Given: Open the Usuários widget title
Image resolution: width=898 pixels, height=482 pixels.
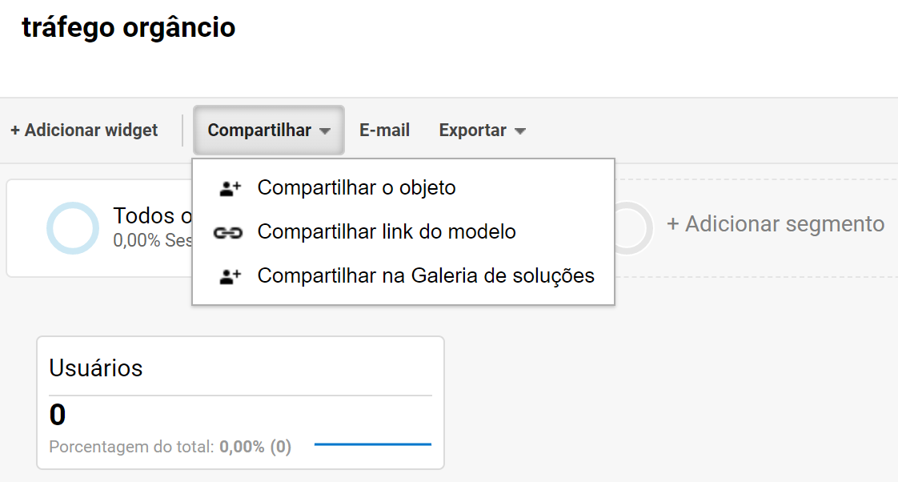Looking at the screenshot, I should [x=96, y=368].
